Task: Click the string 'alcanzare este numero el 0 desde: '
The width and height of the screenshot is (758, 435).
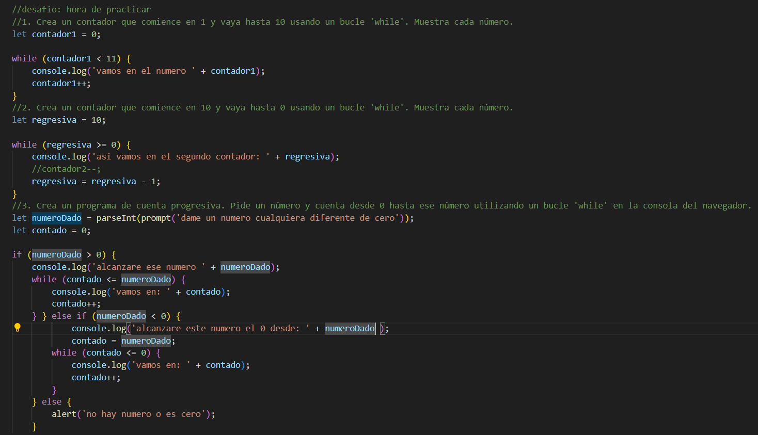Action: click(221, 328)
